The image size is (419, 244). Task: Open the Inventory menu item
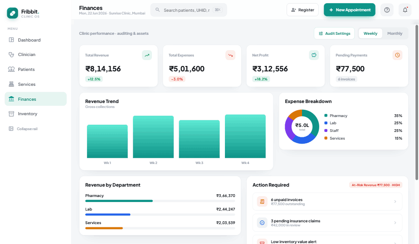[x=35, y=114]
